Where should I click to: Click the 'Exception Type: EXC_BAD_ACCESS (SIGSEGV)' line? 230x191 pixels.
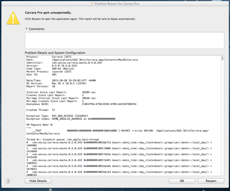(x=57, y=116)
